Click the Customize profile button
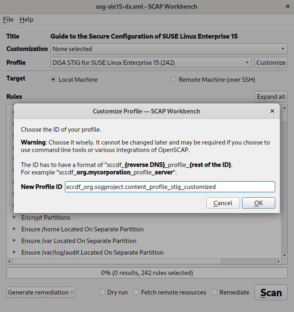Screen dimensions: 294x312 (271, 63)
